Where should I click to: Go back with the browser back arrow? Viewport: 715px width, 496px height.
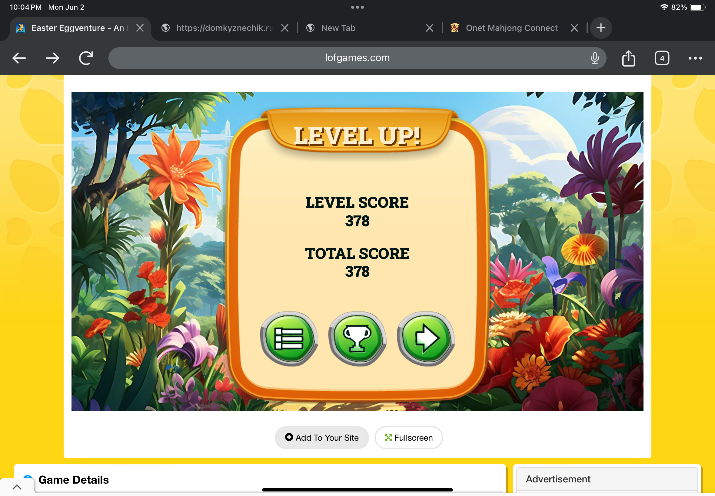click(x=19, y=58)
